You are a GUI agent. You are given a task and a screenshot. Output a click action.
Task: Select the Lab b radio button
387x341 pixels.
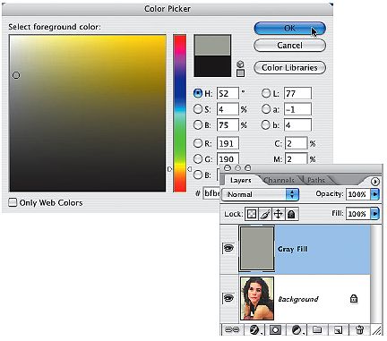pos(266,124)
